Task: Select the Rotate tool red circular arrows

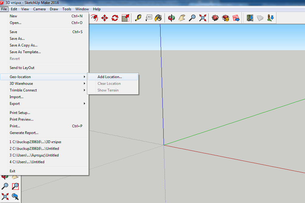Action: pos(115,18)
